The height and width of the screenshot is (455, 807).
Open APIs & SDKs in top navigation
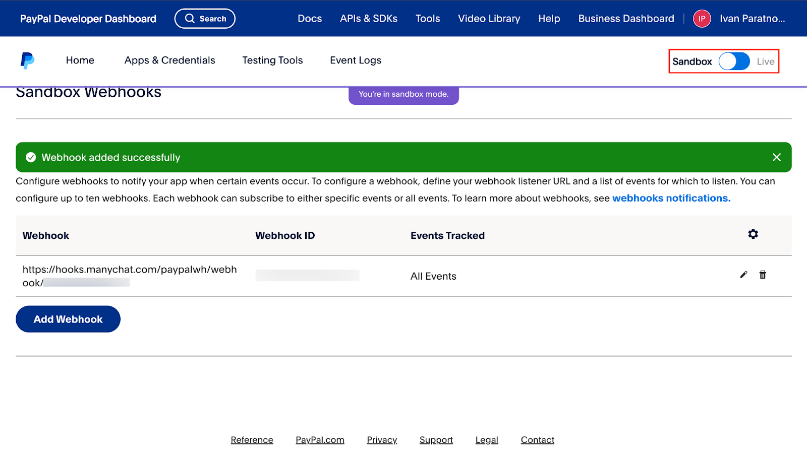click(x=368, y=19)
